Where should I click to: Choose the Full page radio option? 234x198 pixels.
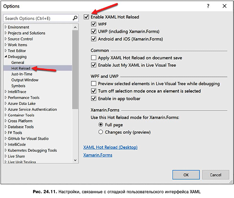[101, 125]
